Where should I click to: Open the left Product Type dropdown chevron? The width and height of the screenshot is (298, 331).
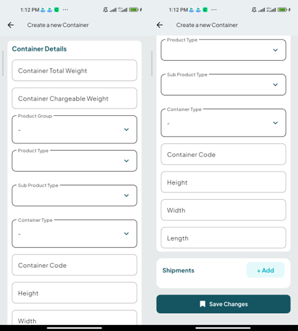click(126, 161)
